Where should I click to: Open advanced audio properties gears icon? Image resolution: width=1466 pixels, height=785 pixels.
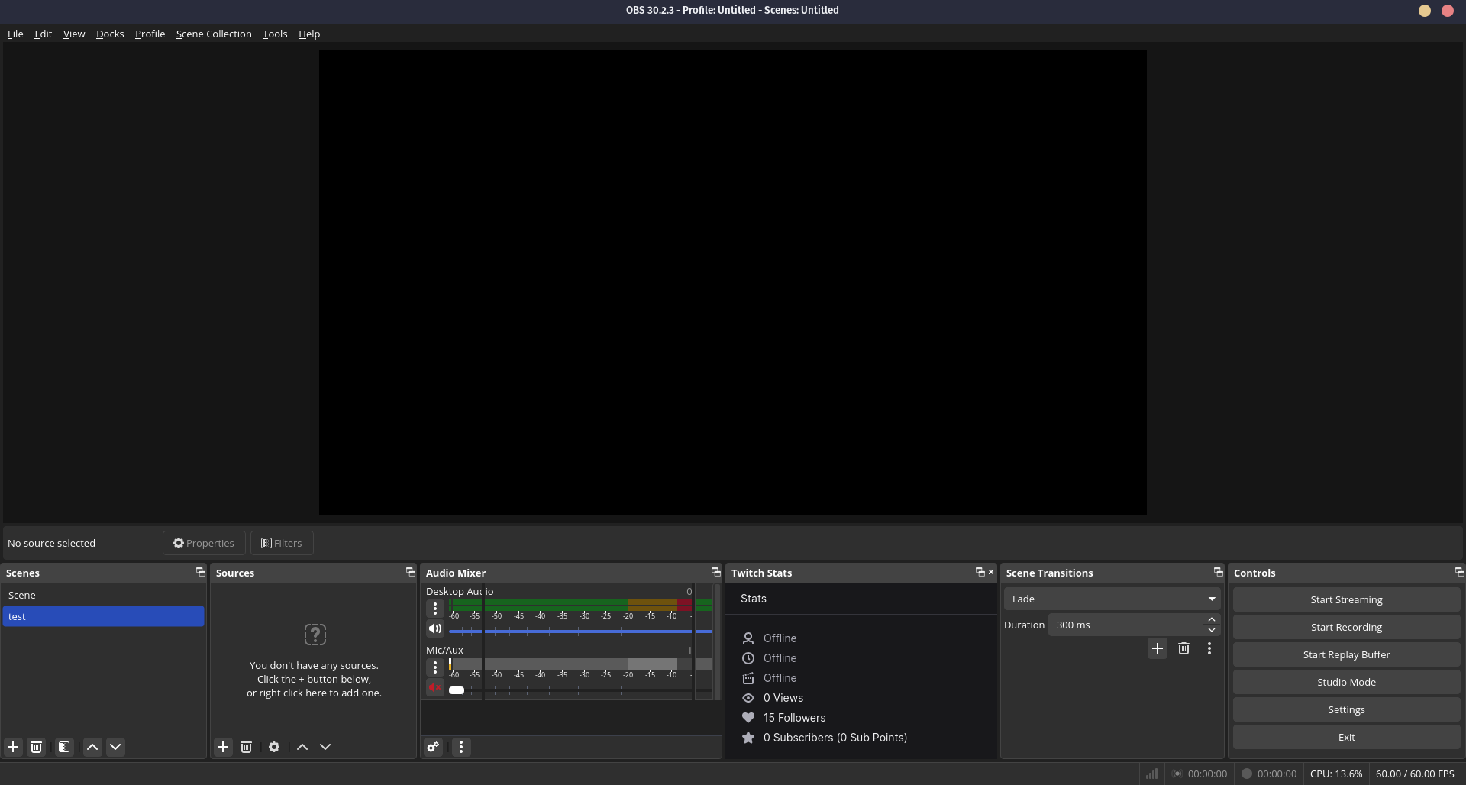[x=433, y=747]
